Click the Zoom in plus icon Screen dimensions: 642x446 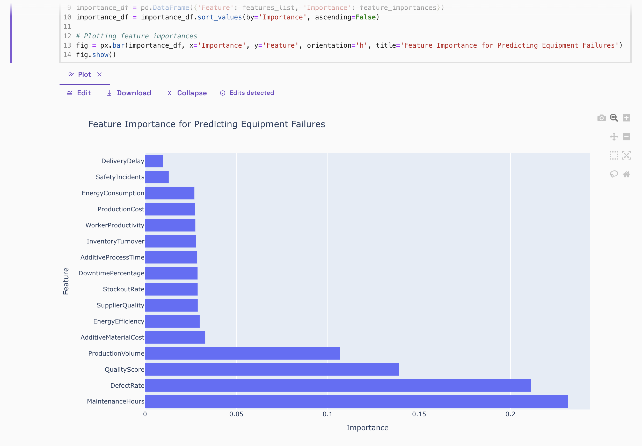tap(626, 118)
